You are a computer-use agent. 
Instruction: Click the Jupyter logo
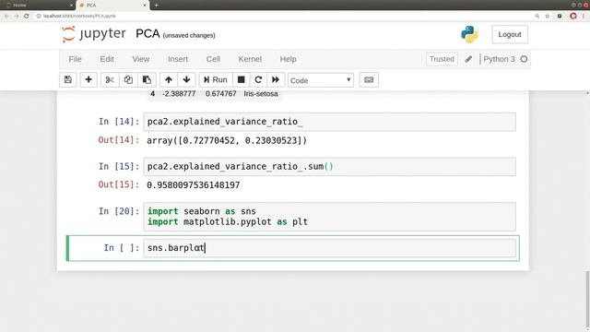pyautogui.click(x=94, y=34)
